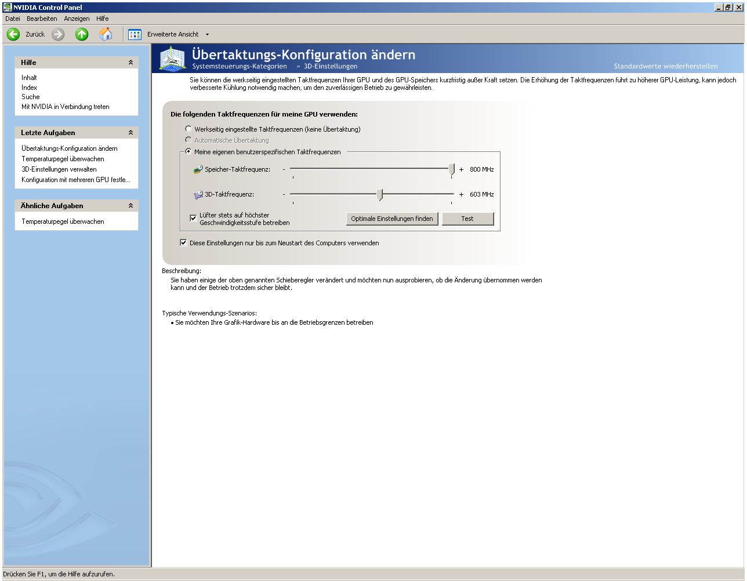Click the Speicher-Taktfrequenz slider thumb
This screenshot has height=581, width=747.
click(451, 169)
